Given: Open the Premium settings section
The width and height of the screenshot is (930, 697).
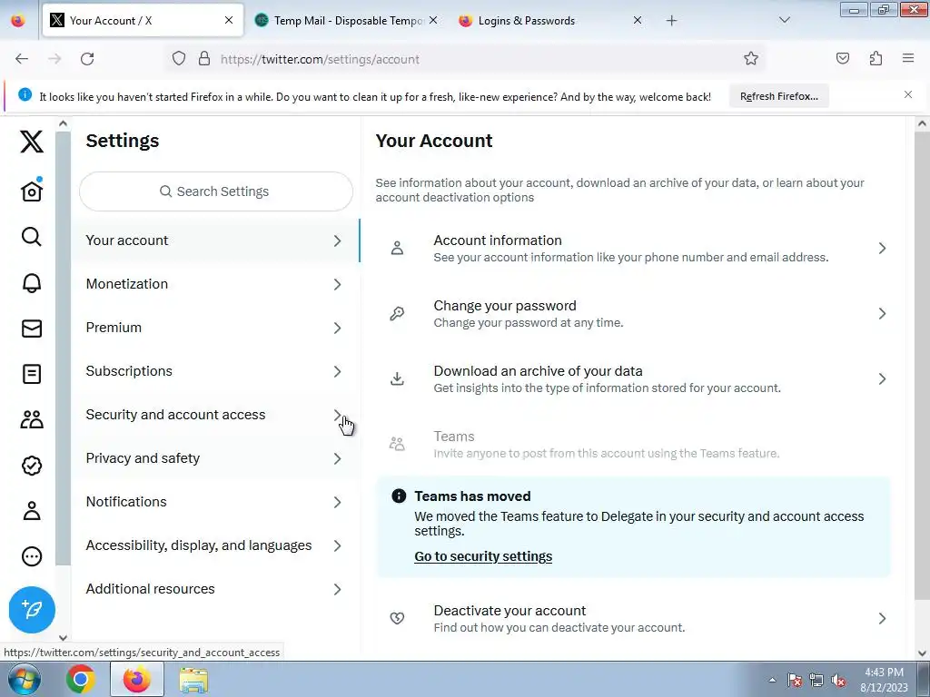Looking at the screenshot, I should pos(214,328).
